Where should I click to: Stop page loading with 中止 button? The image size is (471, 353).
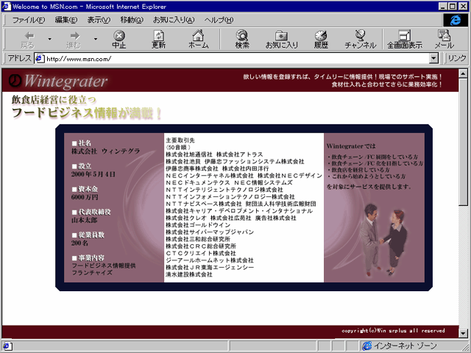(x=118, y=39)
